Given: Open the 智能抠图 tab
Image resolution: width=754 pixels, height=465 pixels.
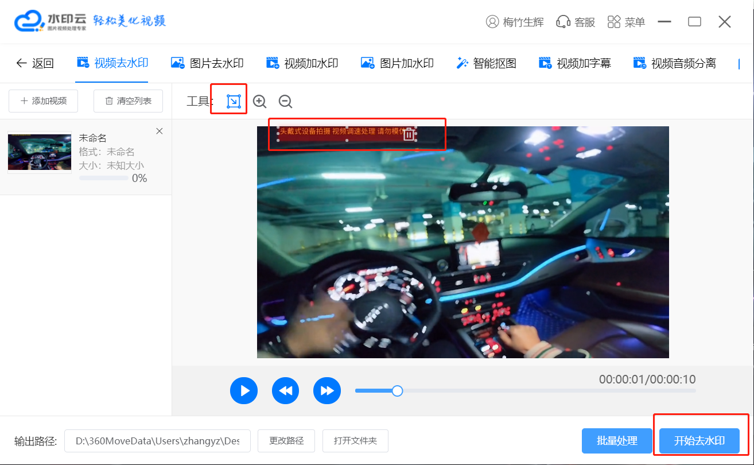Looking at the screenshot, I should click(x=486, y=63).
